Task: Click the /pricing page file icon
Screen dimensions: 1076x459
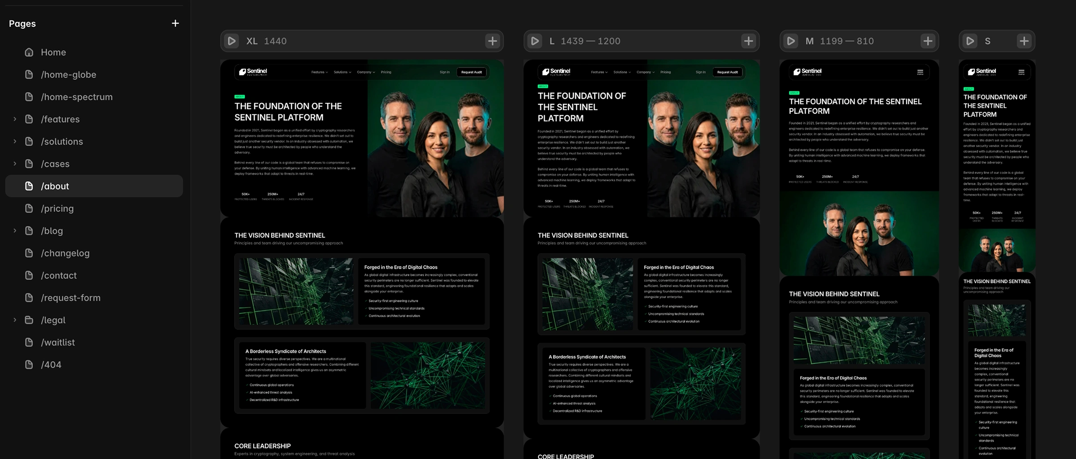Action: point(29,208)
